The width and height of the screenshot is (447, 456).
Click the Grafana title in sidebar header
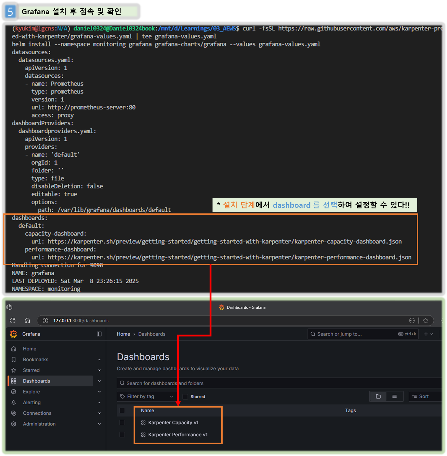click(x=31, y=334)
